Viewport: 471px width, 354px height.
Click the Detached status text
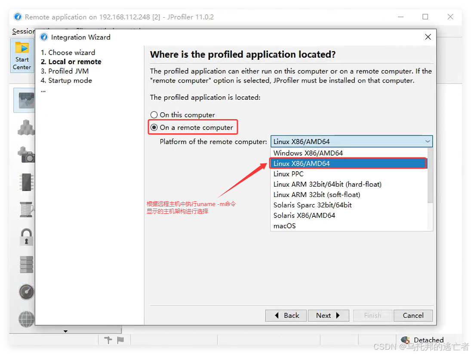coord(429,340)
